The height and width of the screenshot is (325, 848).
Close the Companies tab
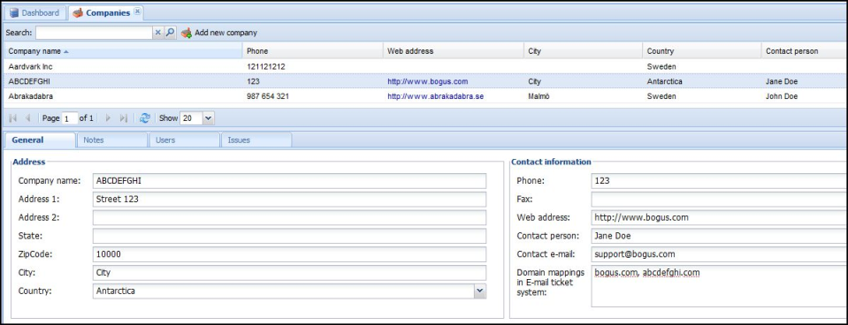pos(137,11)
